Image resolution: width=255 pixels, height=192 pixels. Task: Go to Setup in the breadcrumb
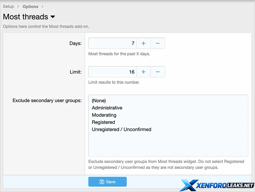click(8, 6)
